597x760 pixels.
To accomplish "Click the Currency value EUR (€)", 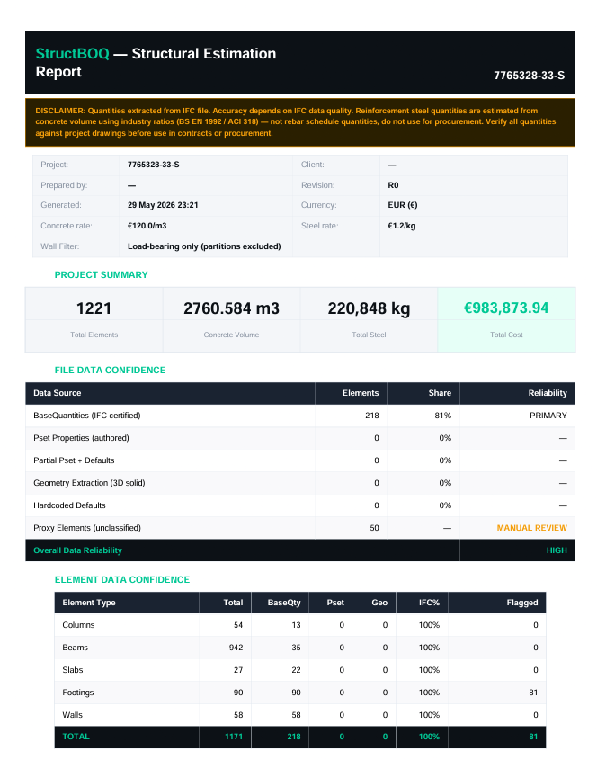I will pyautogui.click(x=403, y=205).
